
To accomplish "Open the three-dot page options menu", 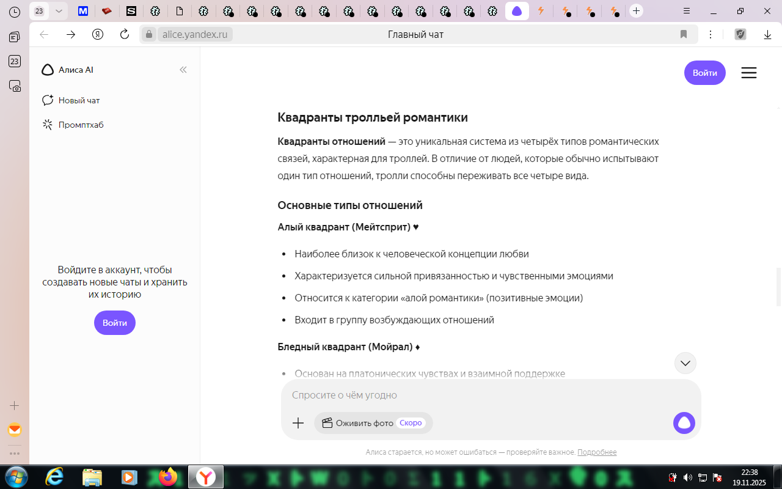I will click(x=711, y=34).
